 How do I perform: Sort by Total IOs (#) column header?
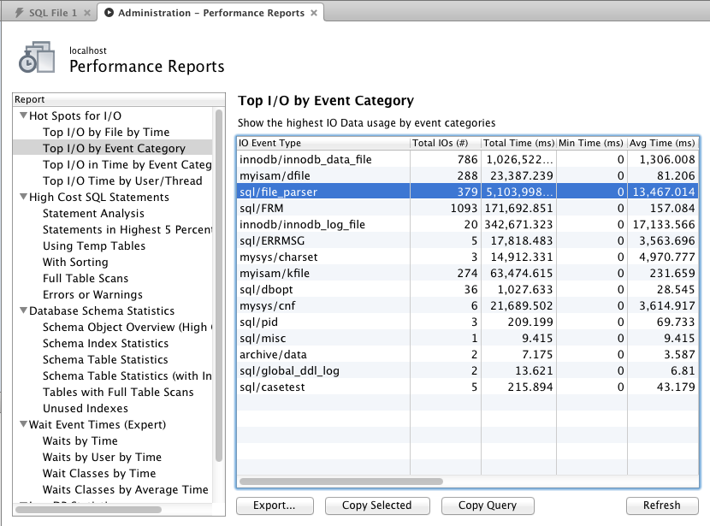[x=439, y=144]
